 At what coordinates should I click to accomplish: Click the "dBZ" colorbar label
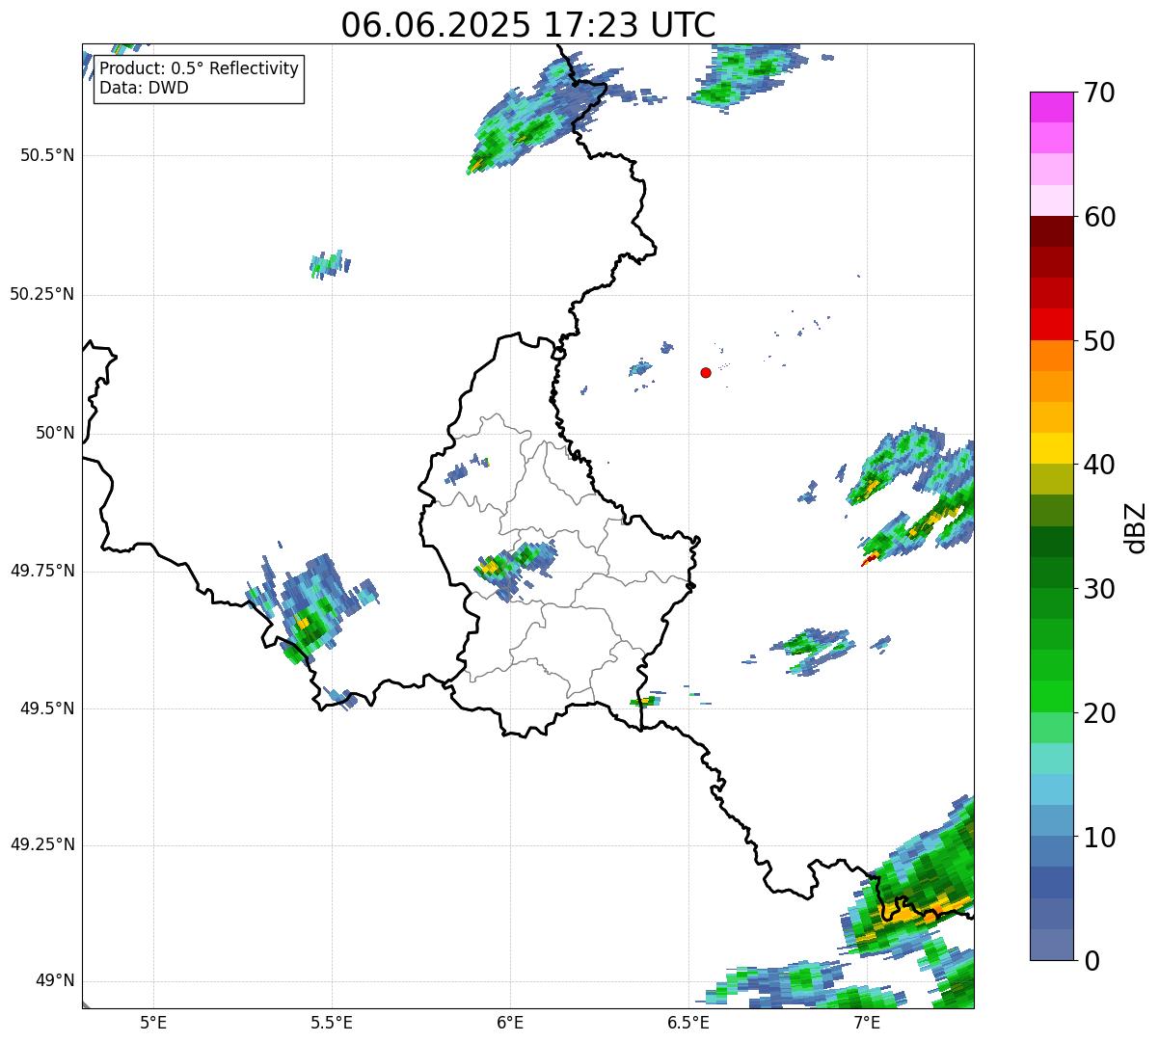click(1136, 527)
